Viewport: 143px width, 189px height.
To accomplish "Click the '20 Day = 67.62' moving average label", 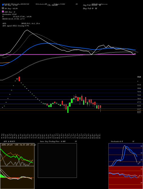I will [11, 5].
